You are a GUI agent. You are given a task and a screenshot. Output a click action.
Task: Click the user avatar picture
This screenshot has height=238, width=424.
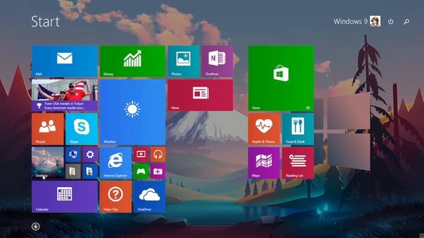pos(376,21)
